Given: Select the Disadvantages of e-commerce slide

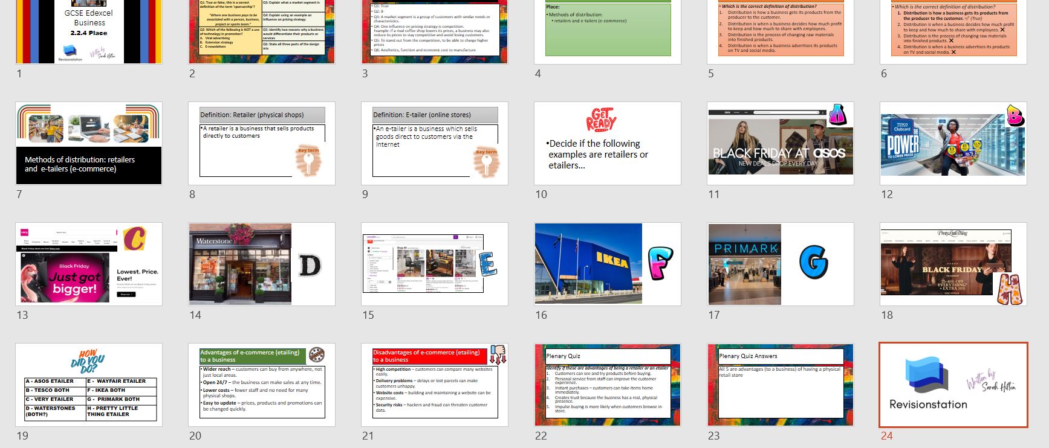Looking at the screenshot, I should coord(435,385).
